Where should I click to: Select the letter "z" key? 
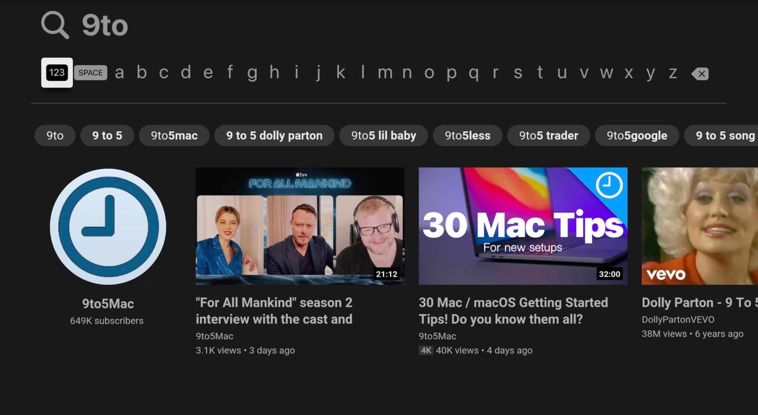pos(673,73)
